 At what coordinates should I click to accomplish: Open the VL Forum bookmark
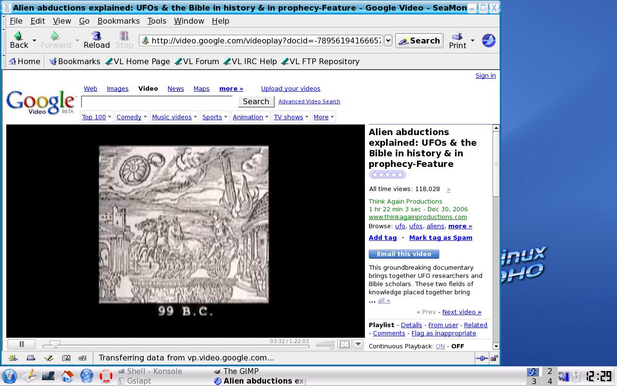point(197,61)
